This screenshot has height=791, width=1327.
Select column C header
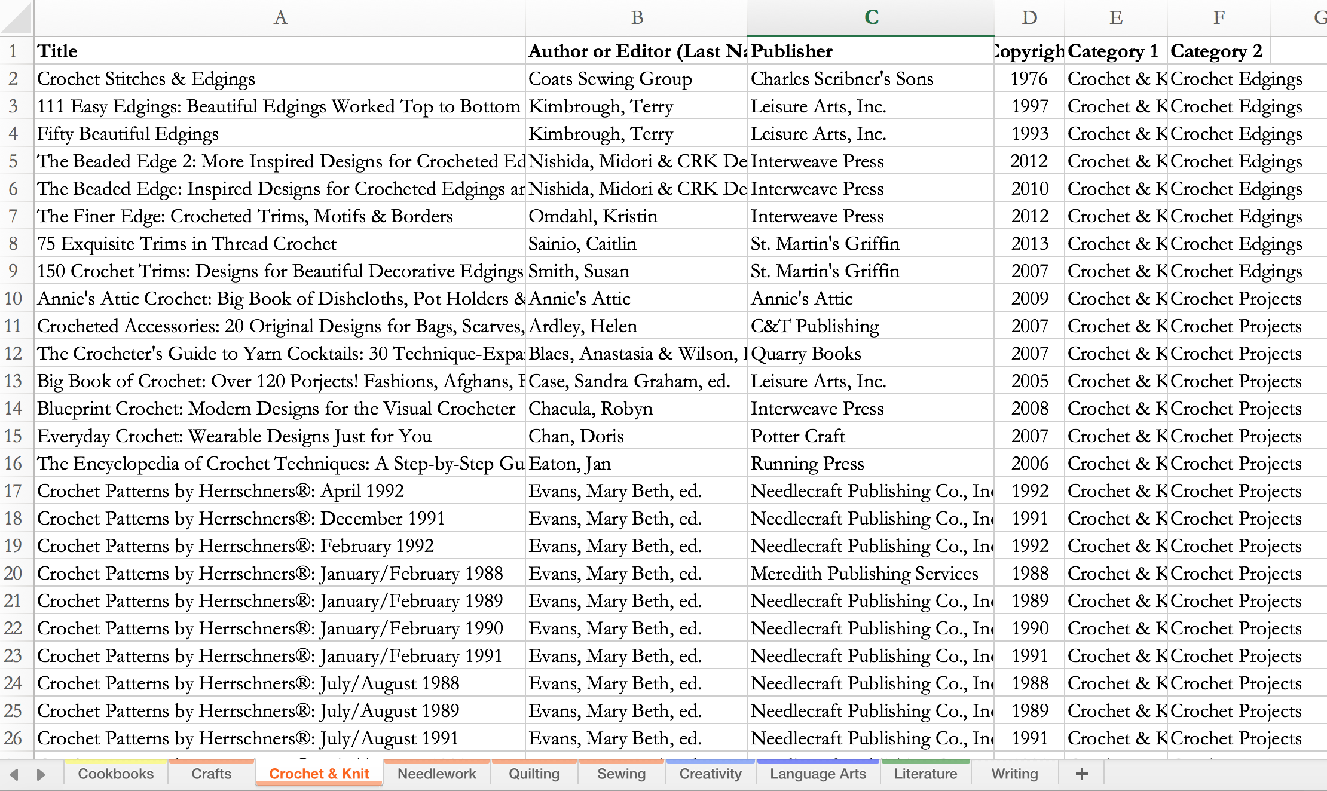tap(870, 18)
